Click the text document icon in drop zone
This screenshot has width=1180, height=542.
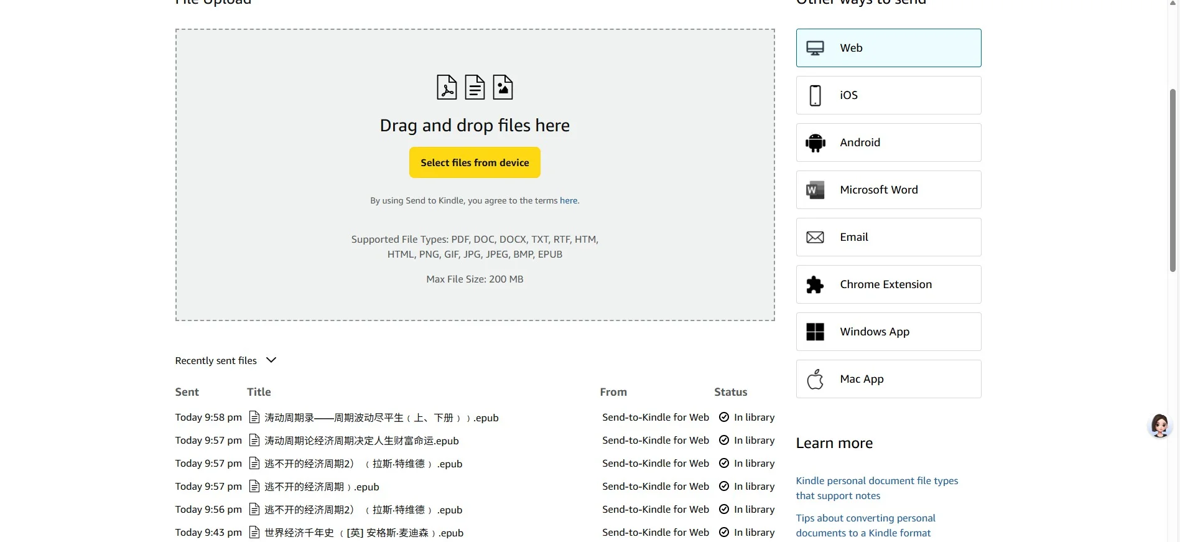pyautogui.click(x=475, y=87)
